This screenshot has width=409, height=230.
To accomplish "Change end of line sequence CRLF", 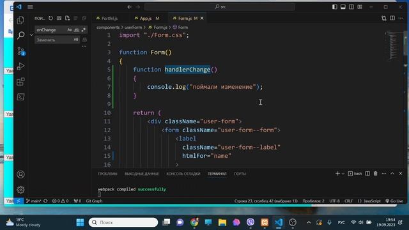I will click(348, 201).
